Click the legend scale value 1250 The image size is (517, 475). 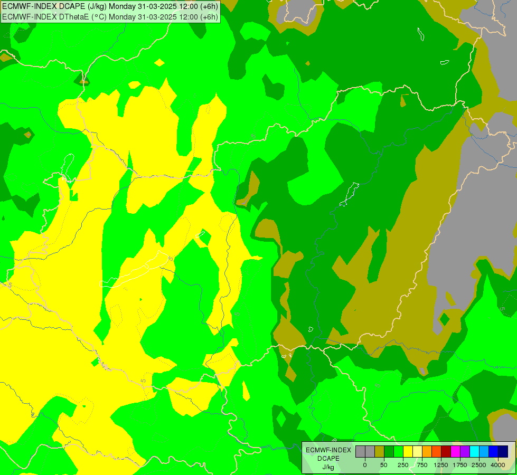click(441, 465)
